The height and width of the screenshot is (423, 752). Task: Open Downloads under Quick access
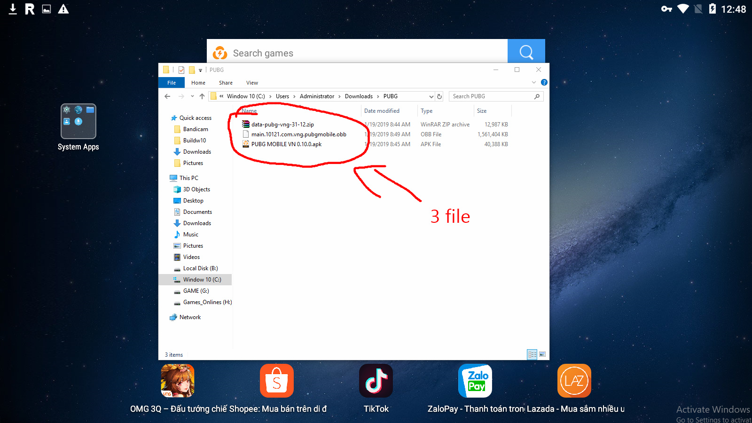click(197, 152)
